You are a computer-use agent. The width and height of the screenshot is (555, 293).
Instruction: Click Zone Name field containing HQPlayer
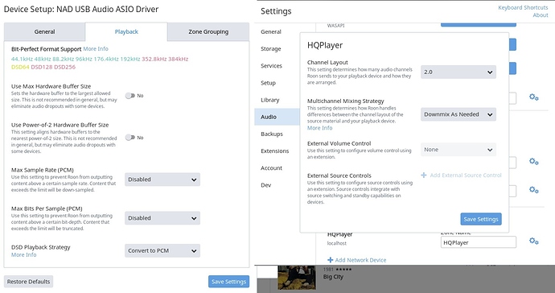(479, 242)
